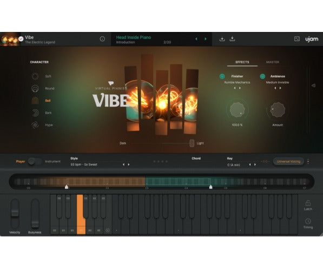
Task: Open Rumble Mechanics finisher mode list
Action: pyautogui.click(x=237, y=82)
